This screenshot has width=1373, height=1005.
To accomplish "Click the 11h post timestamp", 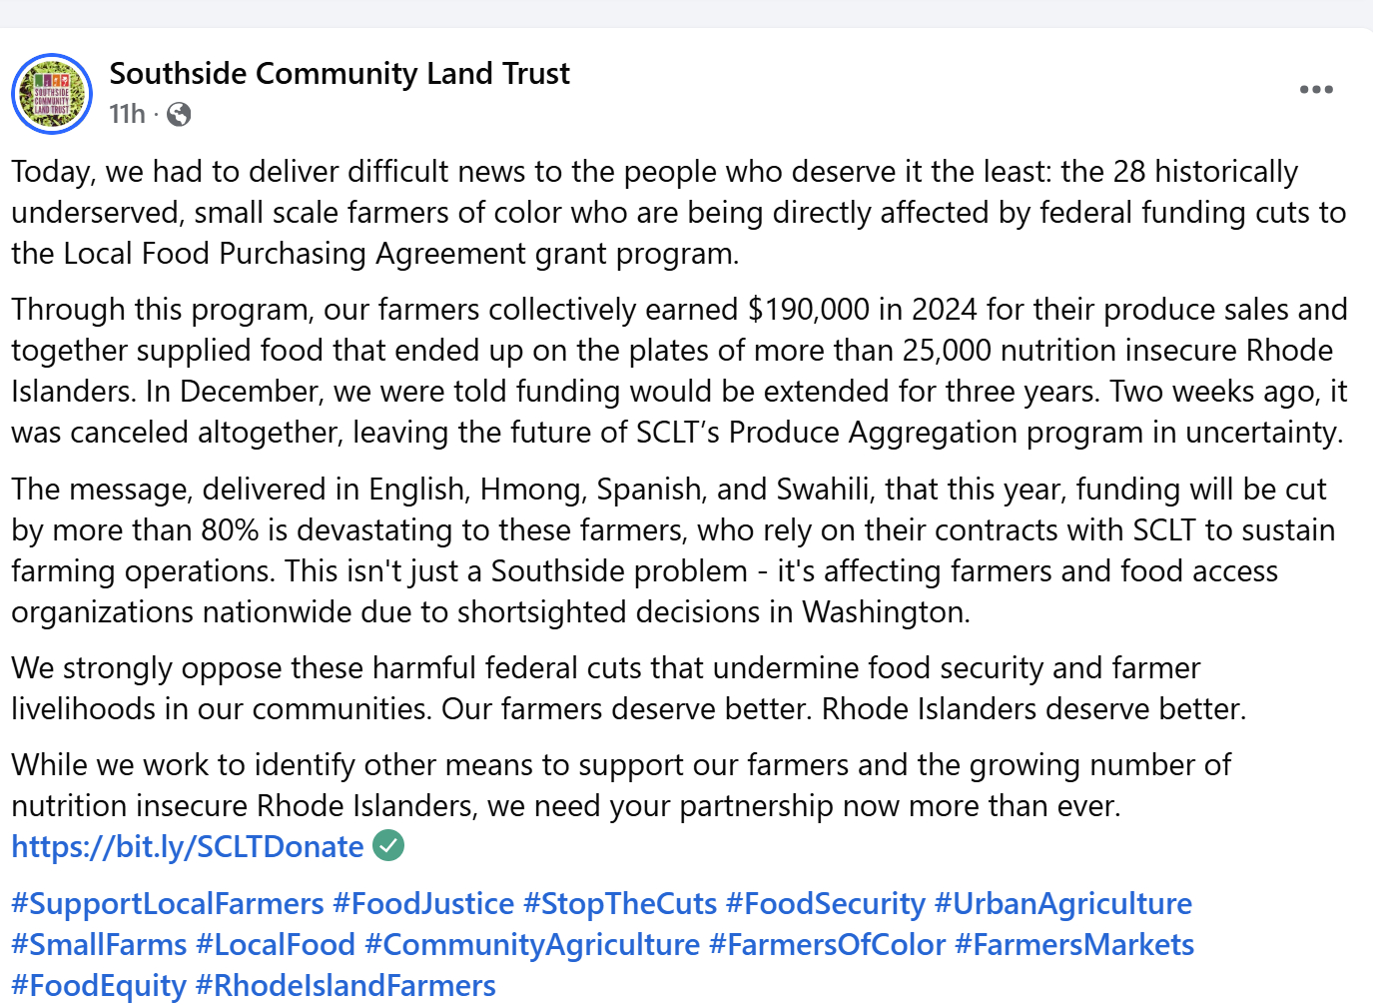I will [127, 115].
